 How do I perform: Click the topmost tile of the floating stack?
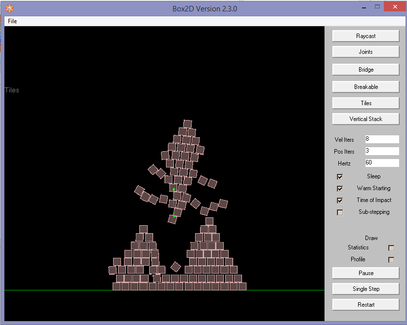(x=188, y=124)
